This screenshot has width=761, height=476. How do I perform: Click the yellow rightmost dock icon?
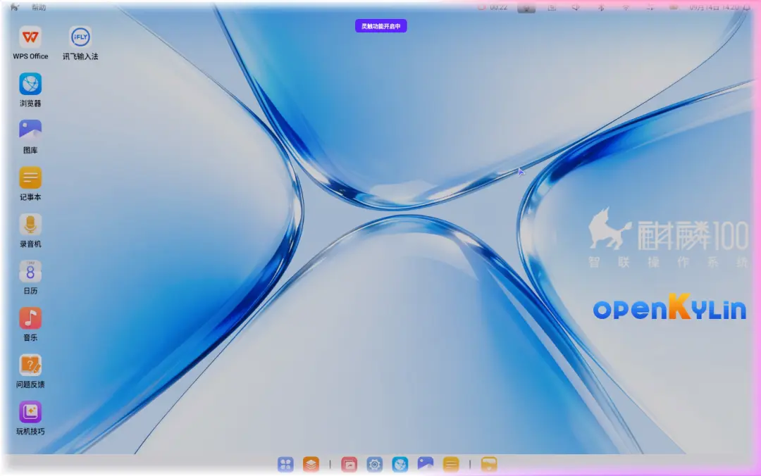tap(489, 464)
